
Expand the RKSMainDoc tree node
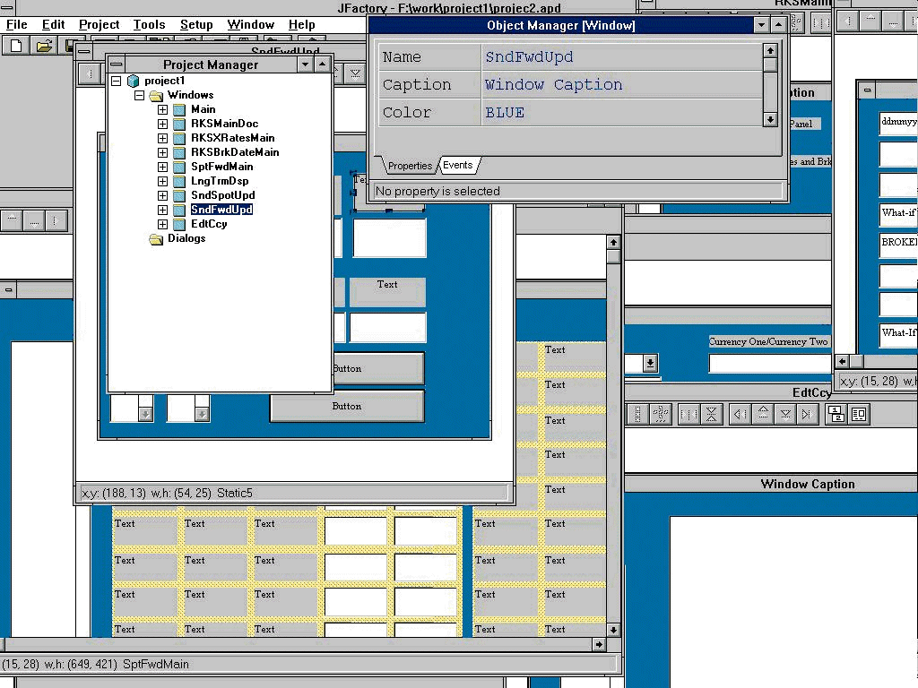(162, 124)
